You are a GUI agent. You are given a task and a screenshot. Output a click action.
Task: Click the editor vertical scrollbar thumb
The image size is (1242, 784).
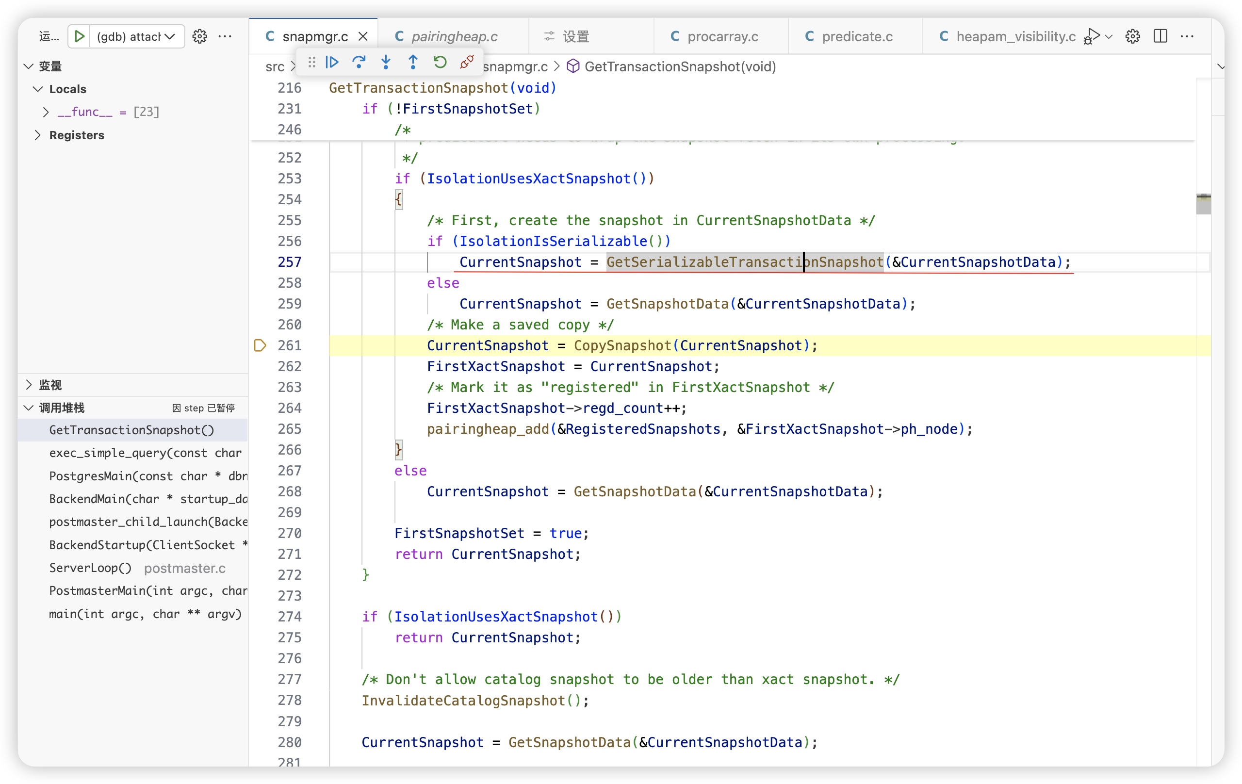[1203, 204]
